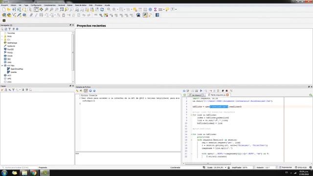Click the Windows Start button
The width and height of the screenshot is (313, 176).
[4, 173]
